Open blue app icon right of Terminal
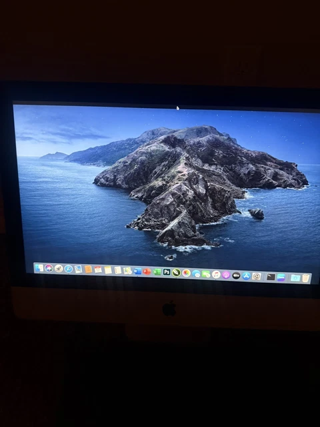This screenshot has height=427, width=320. pos(281,278)
